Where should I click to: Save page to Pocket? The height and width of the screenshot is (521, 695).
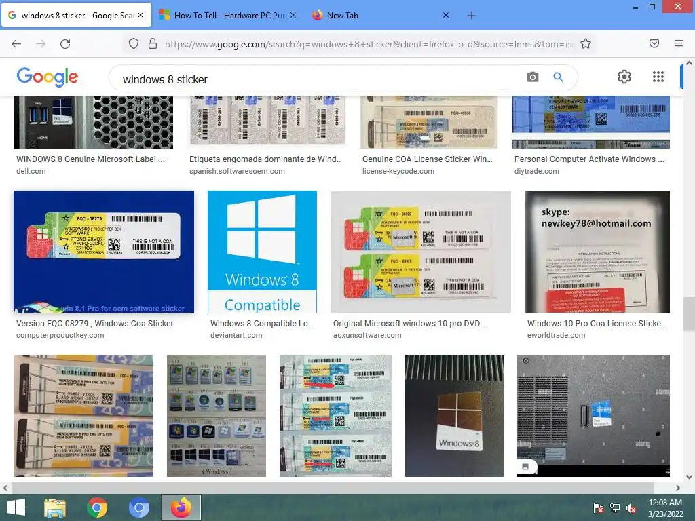pos(654,43)
